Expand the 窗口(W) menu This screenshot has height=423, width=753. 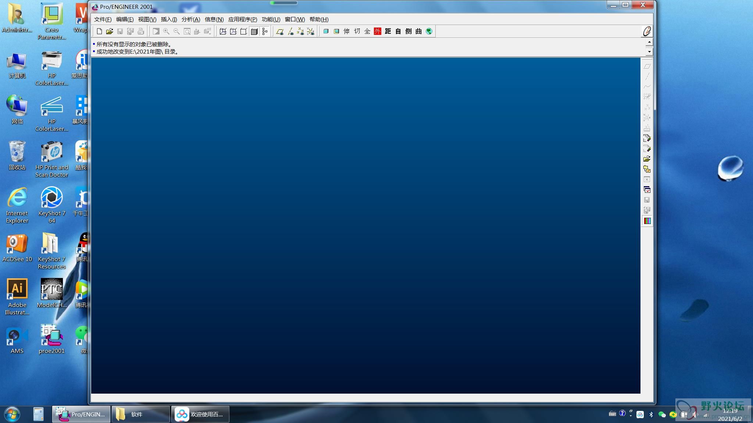(295, 19)
